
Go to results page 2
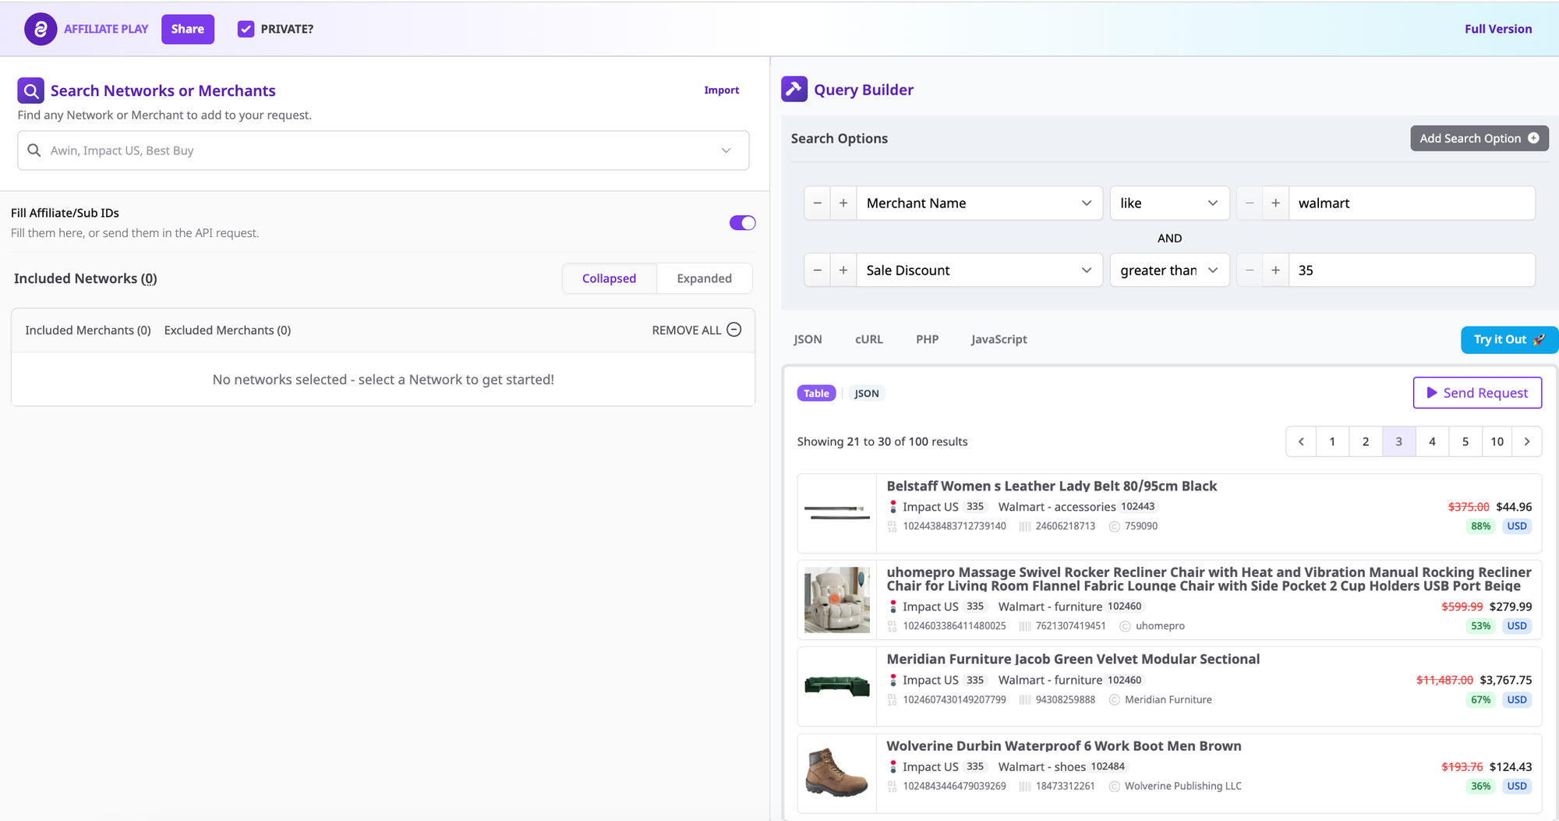pyautogui.click(x=1366, y=441)
